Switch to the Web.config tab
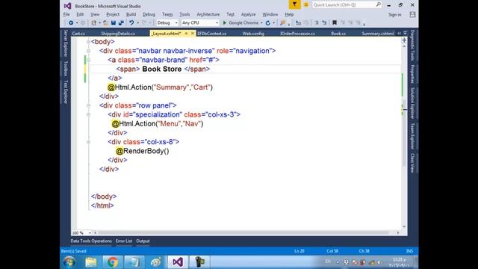Screen dimensions: 478x269 click(x=253, y=34)
